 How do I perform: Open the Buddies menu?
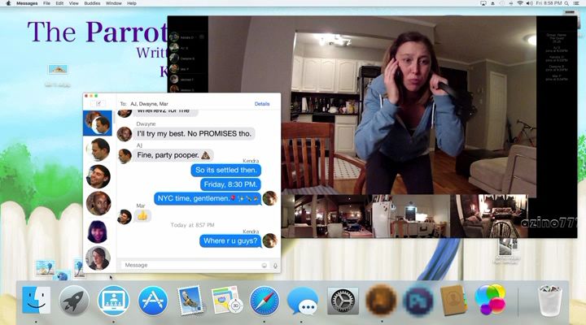coord(91,3)
